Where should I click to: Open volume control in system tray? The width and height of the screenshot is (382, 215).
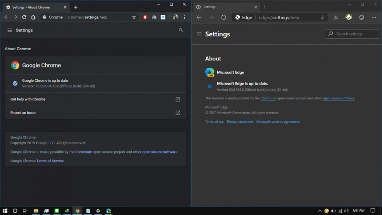347,211
